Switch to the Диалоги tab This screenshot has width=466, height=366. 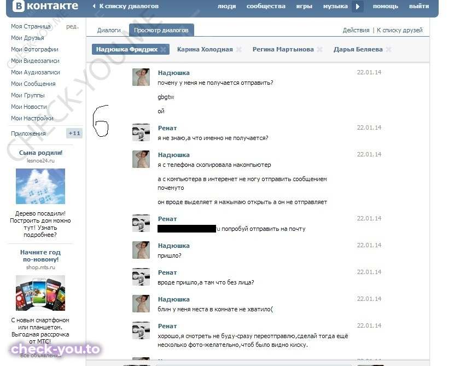pyautogui.click(x=109, y=30)
